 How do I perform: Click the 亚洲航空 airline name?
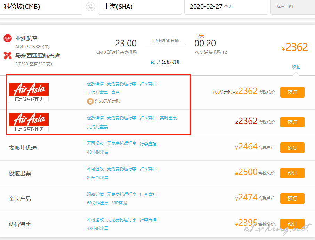26,38
